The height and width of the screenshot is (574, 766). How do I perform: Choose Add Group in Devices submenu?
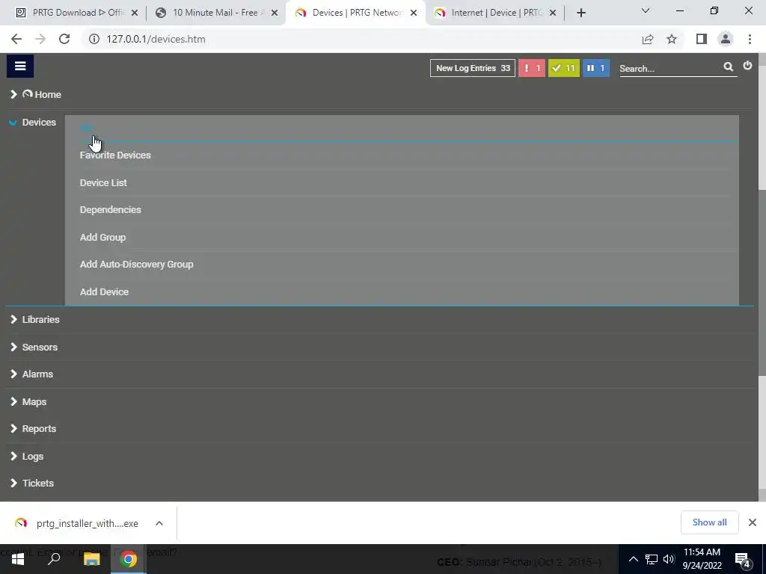102,237
